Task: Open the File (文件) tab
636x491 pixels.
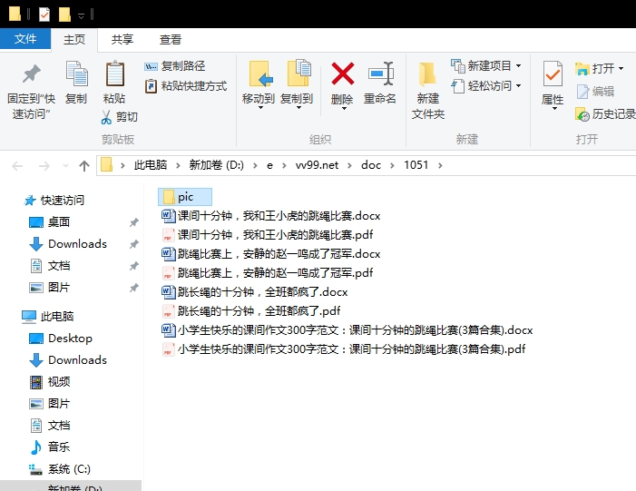Action: [x=25, y=39]
